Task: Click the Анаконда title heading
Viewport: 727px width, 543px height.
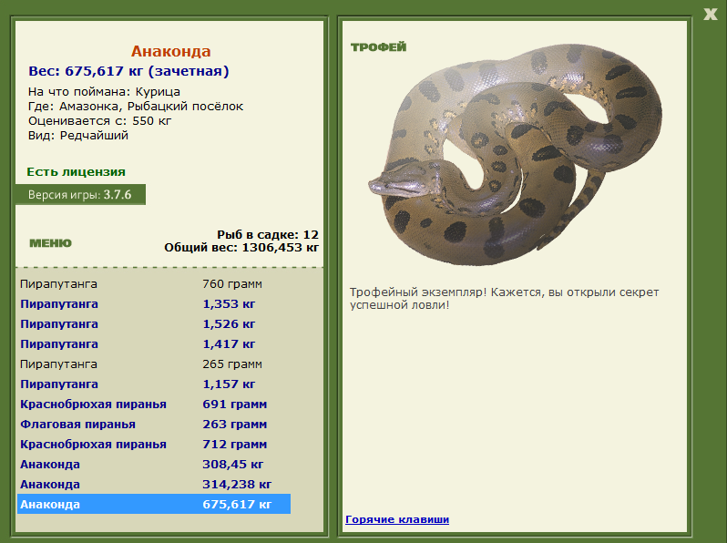Action: coord(170,51)
